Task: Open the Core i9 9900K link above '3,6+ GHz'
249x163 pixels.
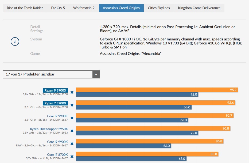Action: [57, 116]
